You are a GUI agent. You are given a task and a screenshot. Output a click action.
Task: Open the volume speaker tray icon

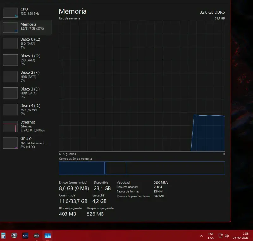click(x=227, y=236)
